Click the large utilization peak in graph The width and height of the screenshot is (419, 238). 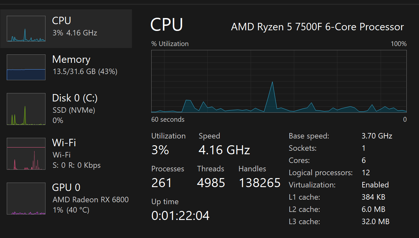coord(273,97)
